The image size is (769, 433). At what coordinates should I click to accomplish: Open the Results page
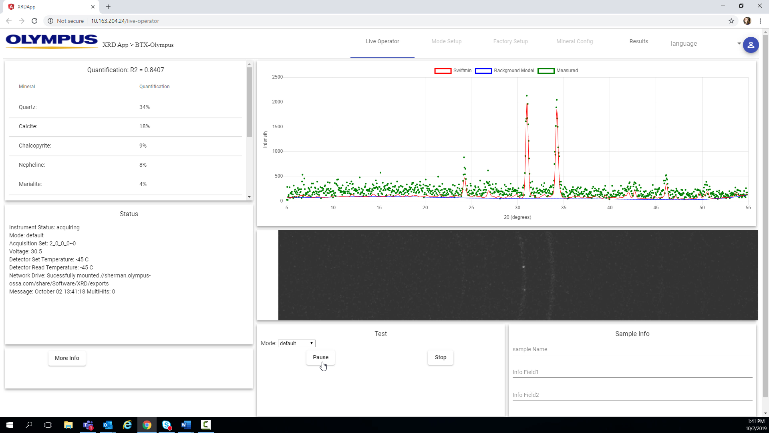(638, 41)
